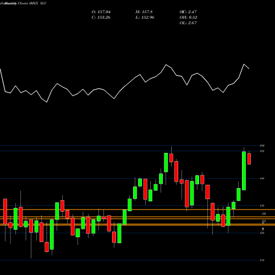Viewport: 275px width, 275px height.
Task: Click the low value L: 152.96
Action: pos(145,18)
